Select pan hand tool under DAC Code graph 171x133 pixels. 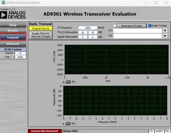pos(73,82)
